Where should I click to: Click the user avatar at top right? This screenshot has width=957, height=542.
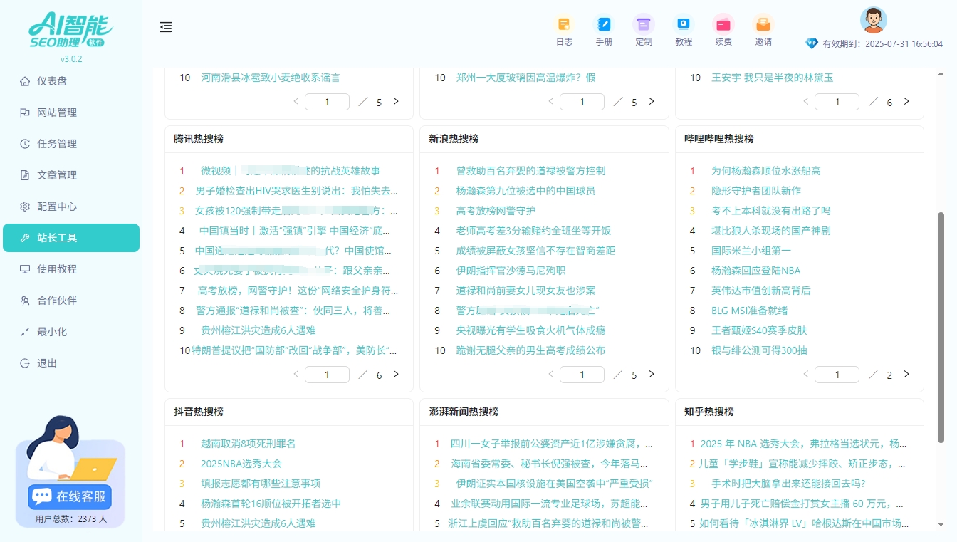[874, 20]
